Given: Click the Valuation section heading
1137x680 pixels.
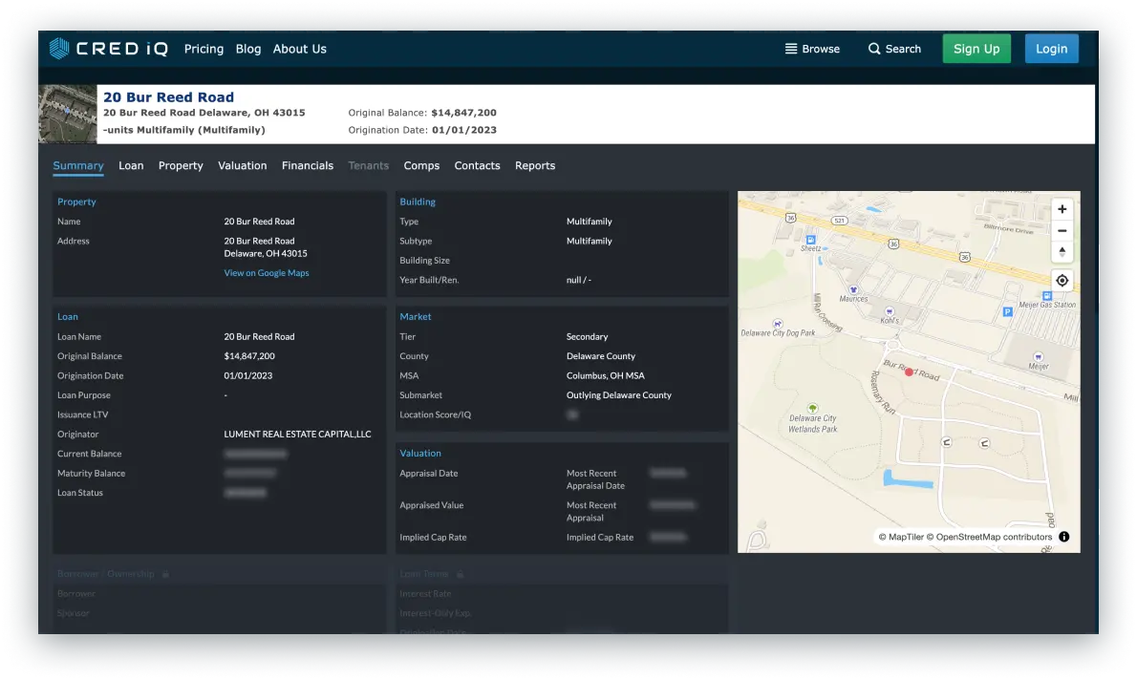Looking at the screenshot, I should click(x=419, y=453).
